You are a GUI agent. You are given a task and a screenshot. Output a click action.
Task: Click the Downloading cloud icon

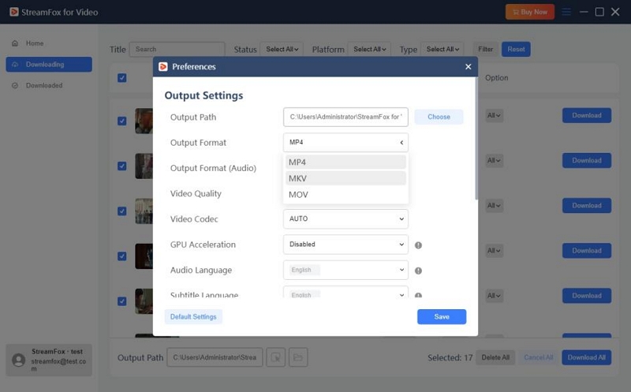15,65
